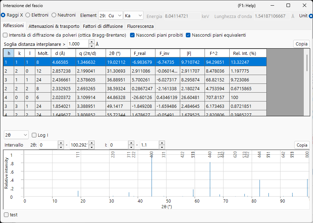Click the q (2π/d) column header

[x=91, y=53]
